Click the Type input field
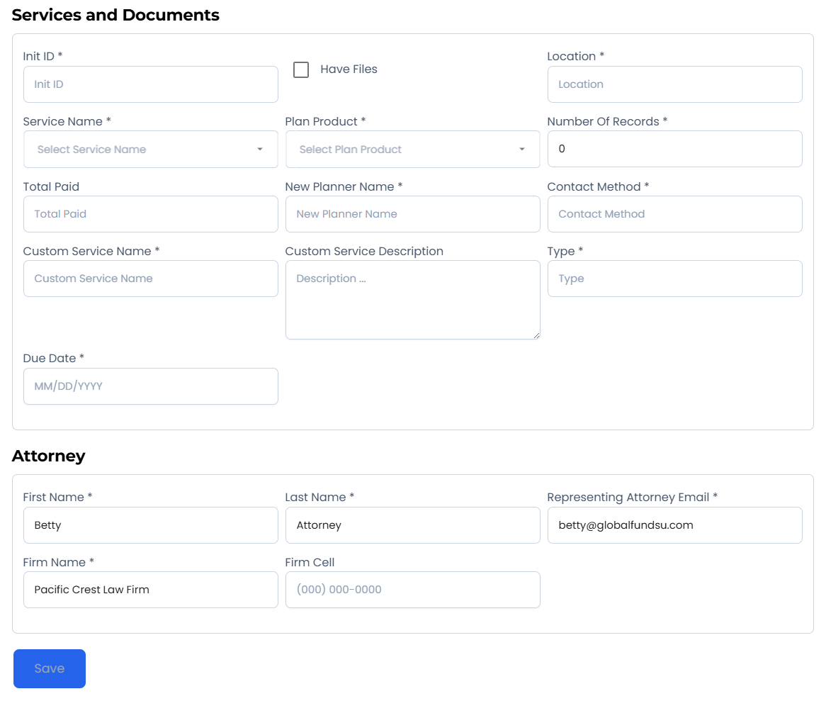The image size is (826, 701). (674, 279)
